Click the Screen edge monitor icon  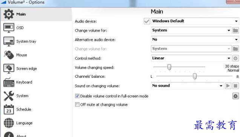9,69
